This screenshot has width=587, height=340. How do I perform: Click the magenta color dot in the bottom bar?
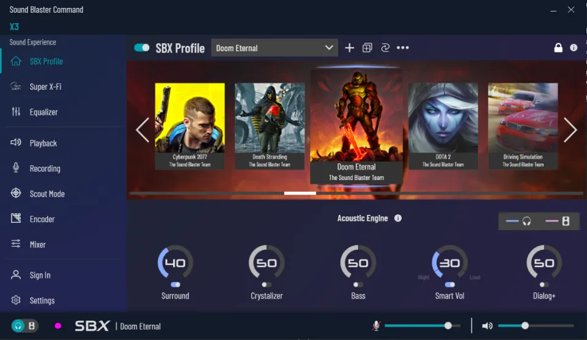pyautogui.click(x=57, y=326)
